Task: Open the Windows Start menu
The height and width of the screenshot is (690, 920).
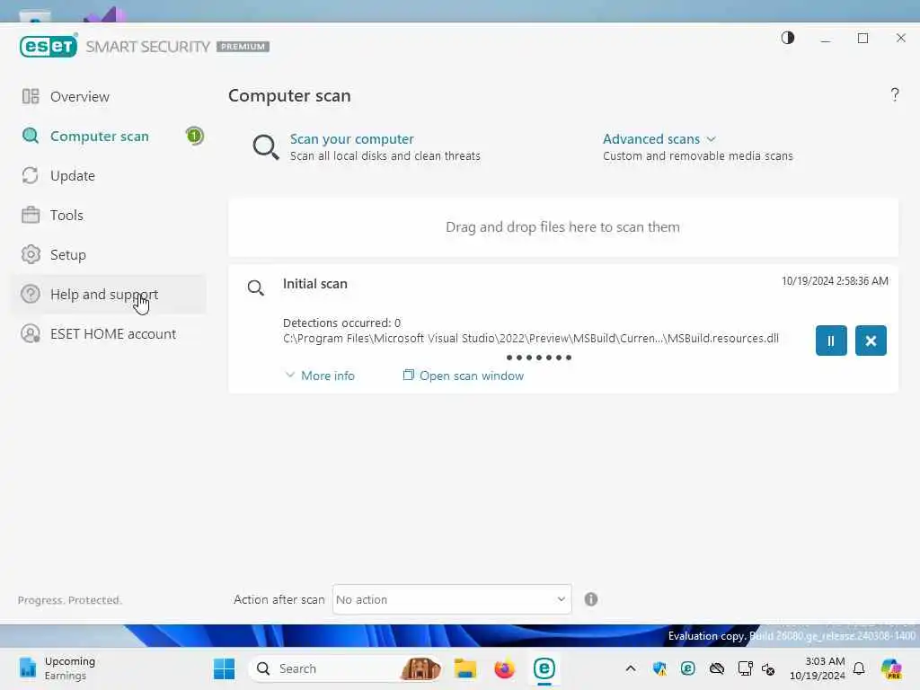Action: (224, 668)
